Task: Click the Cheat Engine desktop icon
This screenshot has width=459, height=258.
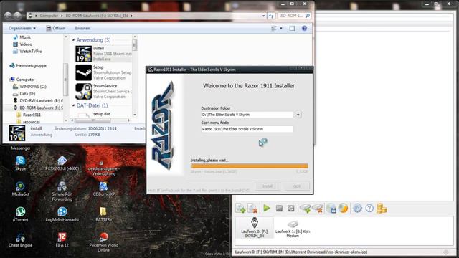Action: click(x=21, y=240)
